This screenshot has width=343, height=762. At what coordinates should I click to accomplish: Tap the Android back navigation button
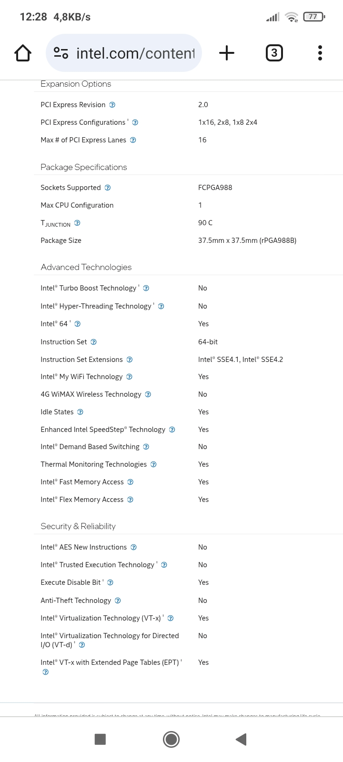click(241, 739)
